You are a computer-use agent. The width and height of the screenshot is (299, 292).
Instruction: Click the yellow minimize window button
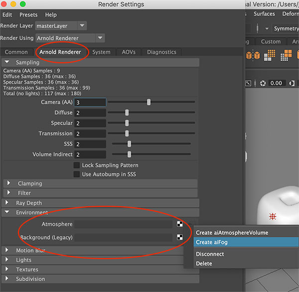(x=13, y=4)
